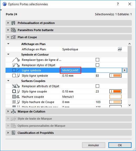Screen dimensions: 136x151
Task: Expand the Prévisualisation et position panel
Action: coord(8,23)
